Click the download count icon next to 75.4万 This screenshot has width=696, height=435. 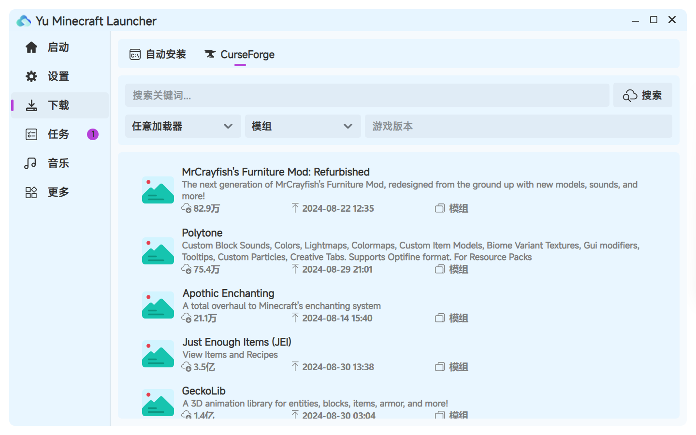[187, 269]
